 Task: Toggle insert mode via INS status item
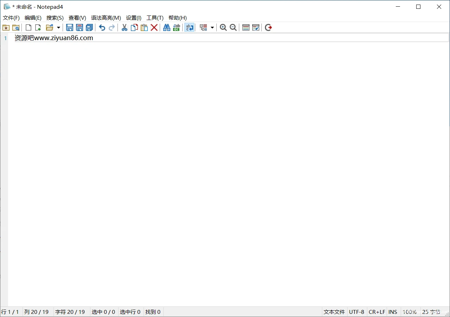[393, 312]
